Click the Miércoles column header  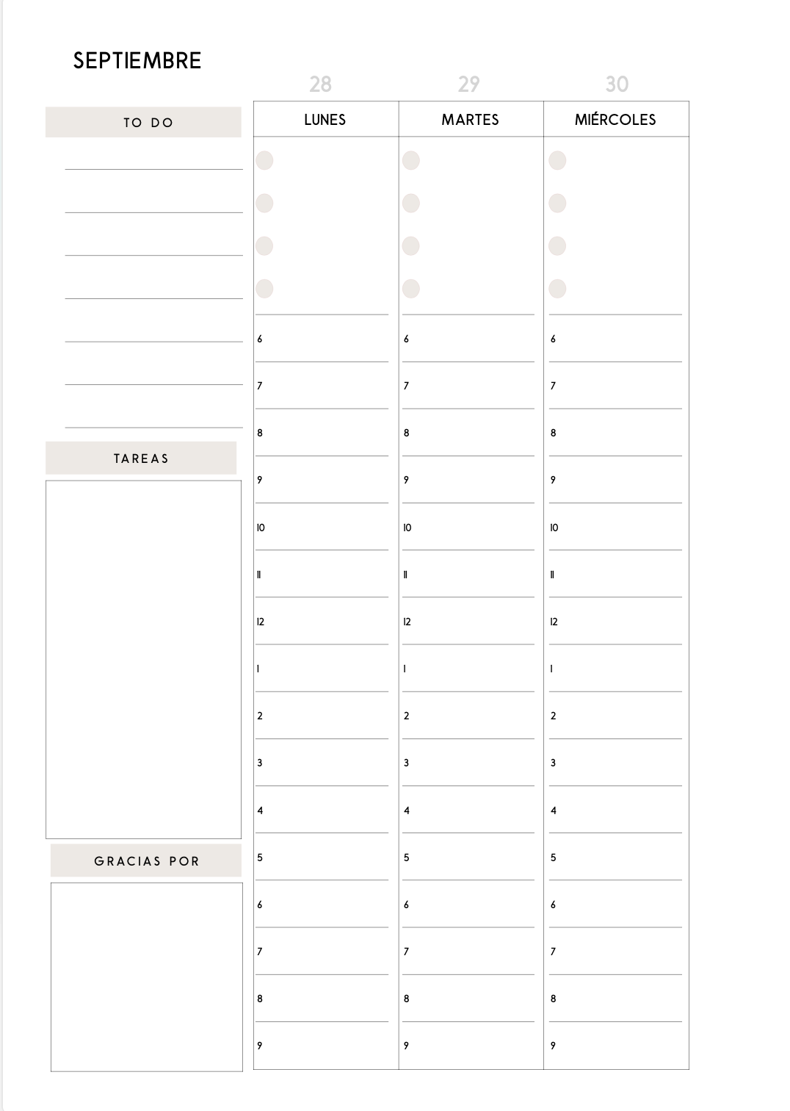coord(615,120)
